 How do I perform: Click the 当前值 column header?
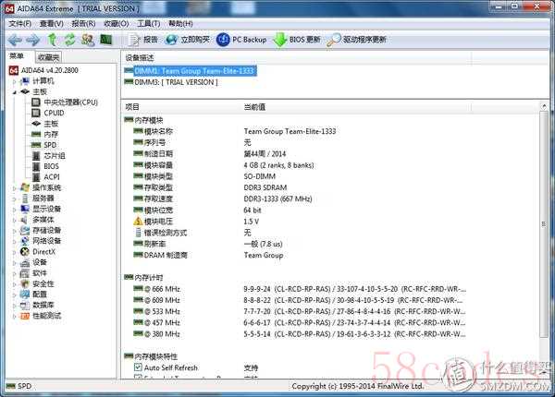(254, 107)
